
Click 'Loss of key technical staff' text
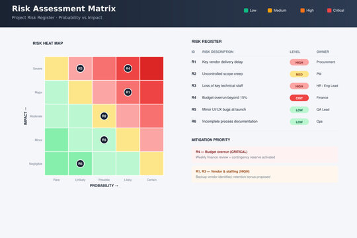point(223,86)
